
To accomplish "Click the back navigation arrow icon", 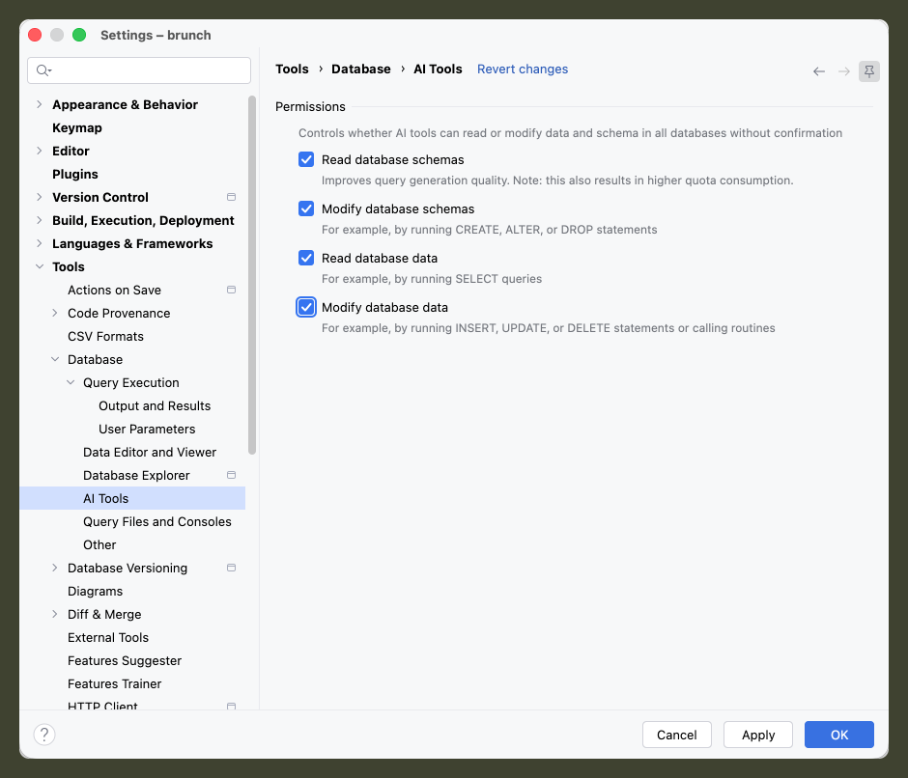I will pos(818,71).
